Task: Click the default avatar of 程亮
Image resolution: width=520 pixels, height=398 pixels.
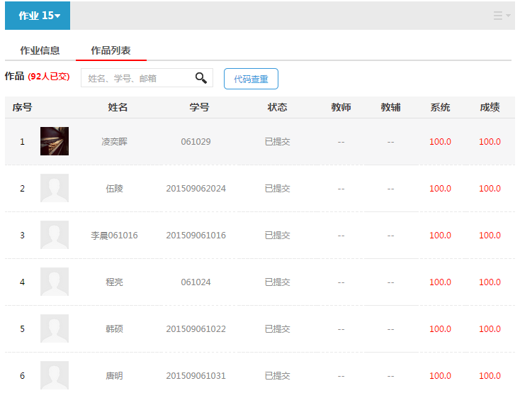Action: (55, 282)
